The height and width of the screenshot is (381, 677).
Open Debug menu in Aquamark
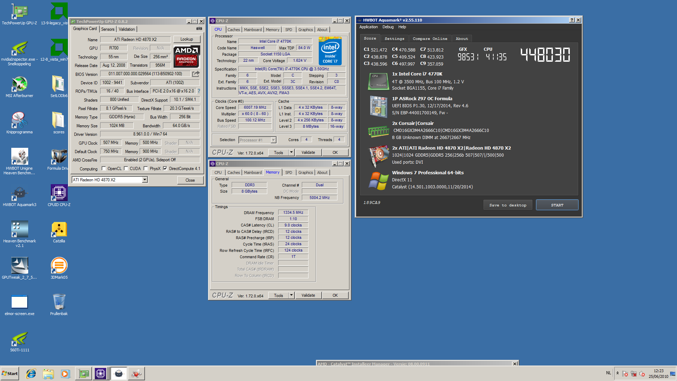(388, 27)
